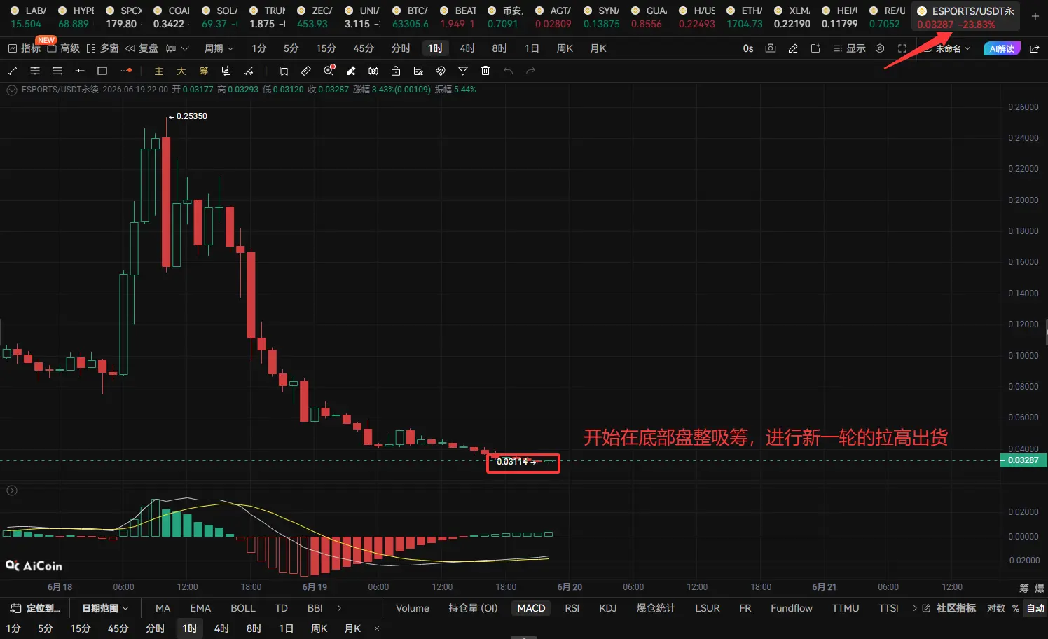Open 社区指标 community indicators
1048x639 pixels.
(x=949, y=608)
